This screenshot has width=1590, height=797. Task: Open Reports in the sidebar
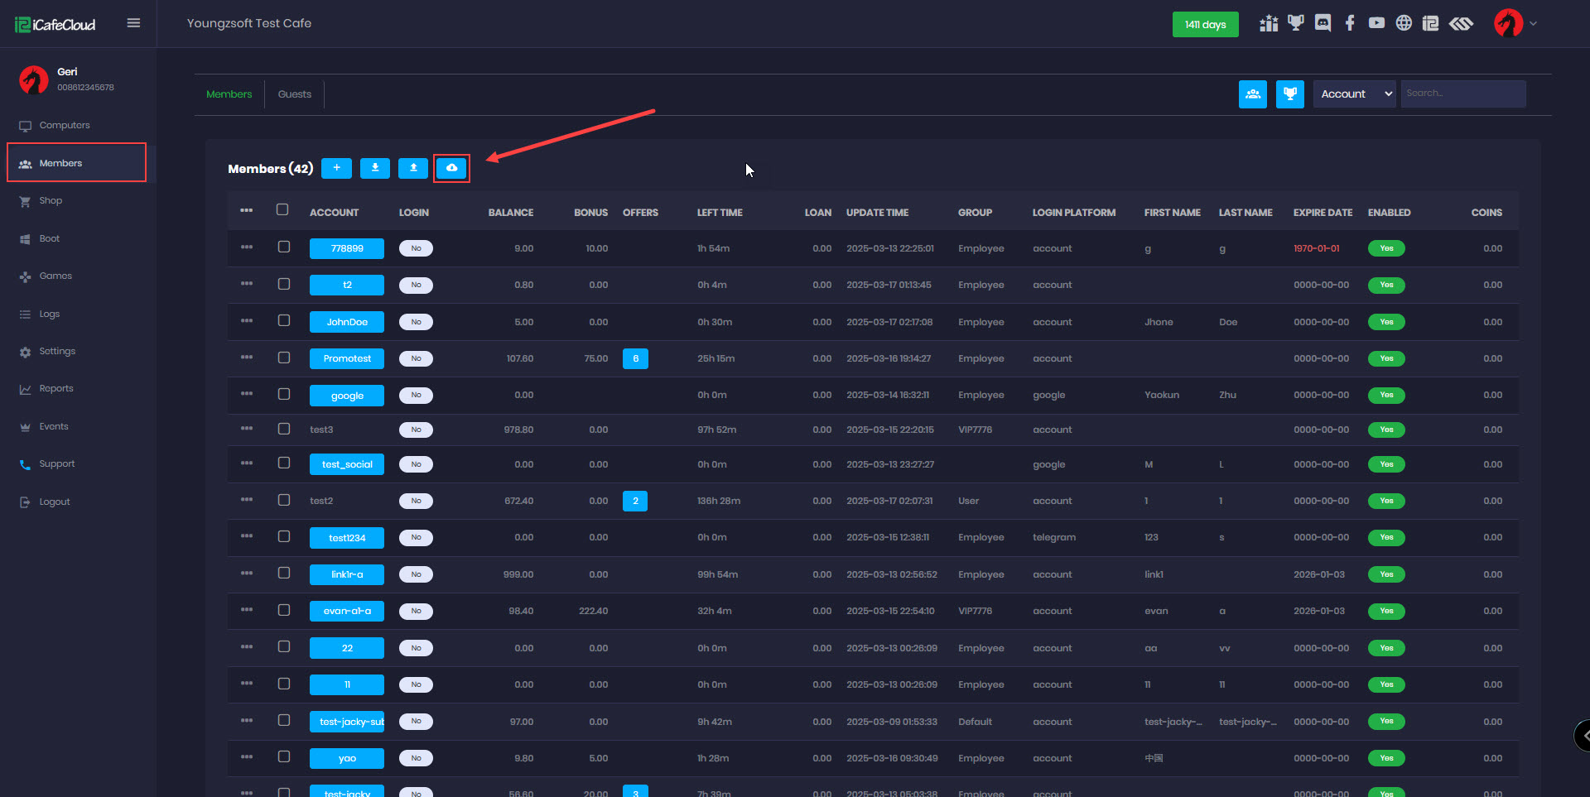(56, 389)
